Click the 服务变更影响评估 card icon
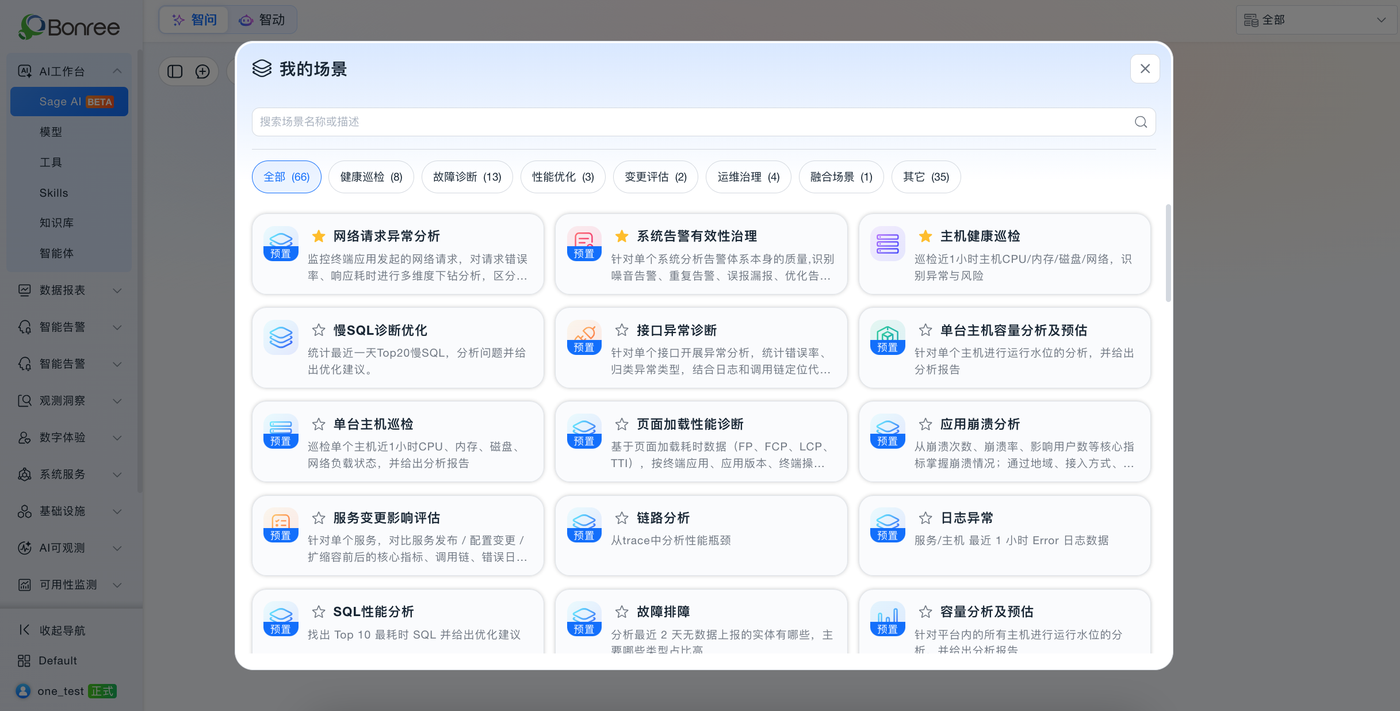Image resolution: width=1400 pixels, height=711 pixels. click(281, 525)
